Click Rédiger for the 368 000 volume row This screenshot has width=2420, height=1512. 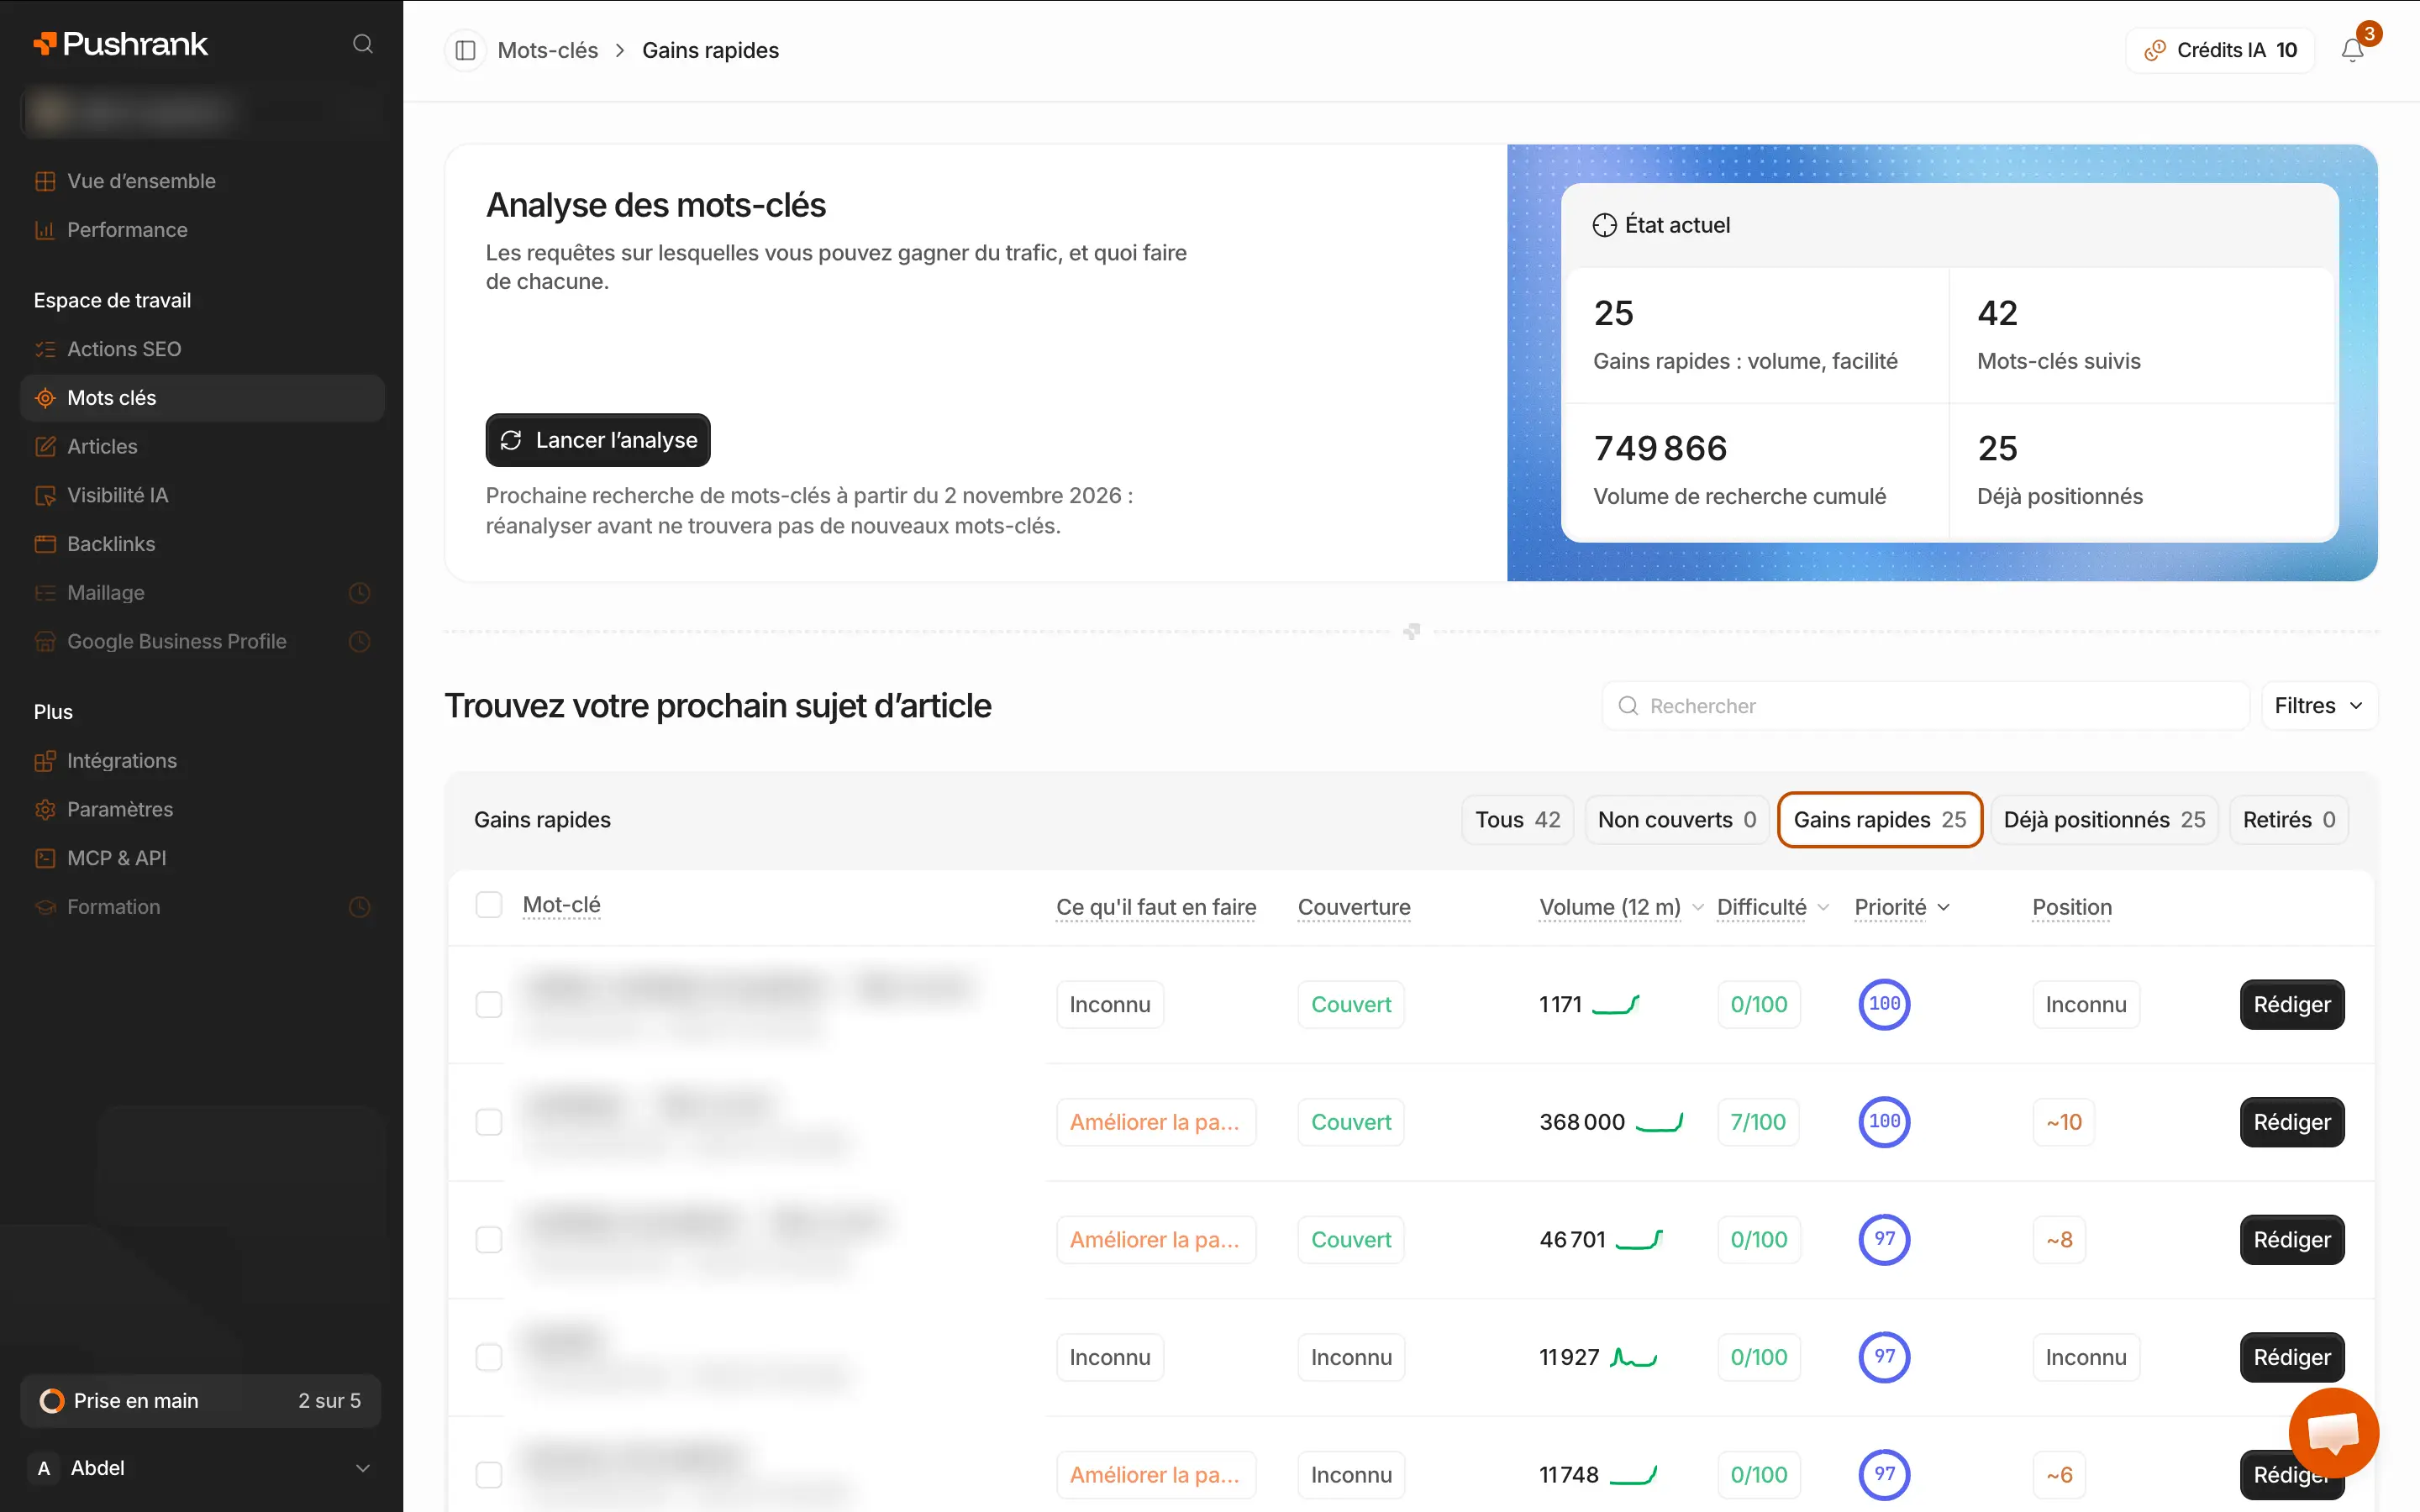click(2291, 1122)
